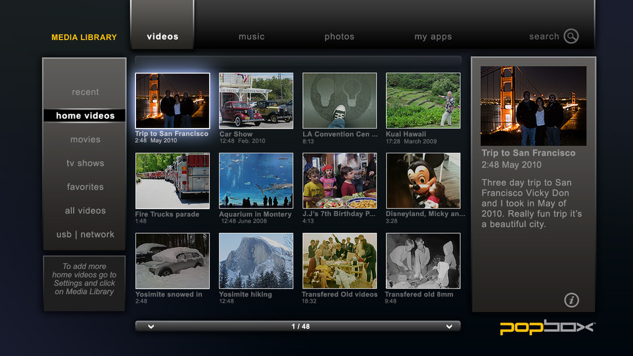Screen dimensions: 633x356
Task: Click the popbox logo
Action: tap(547, 328)
